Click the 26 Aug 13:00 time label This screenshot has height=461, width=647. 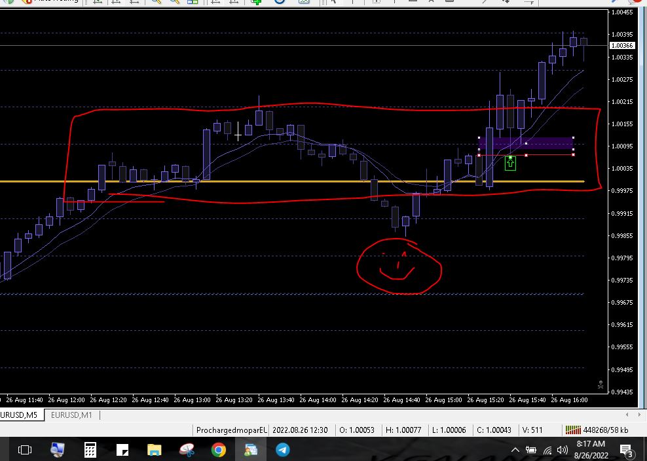coord(192,400)
